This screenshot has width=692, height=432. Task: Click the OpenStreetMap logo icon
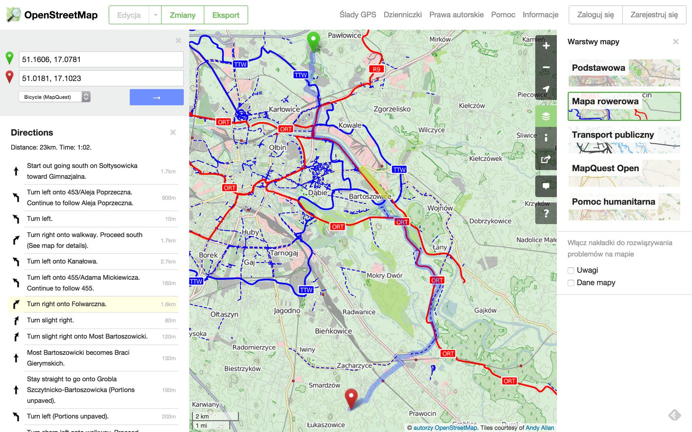pyautogui.click(x=13, y=15)
